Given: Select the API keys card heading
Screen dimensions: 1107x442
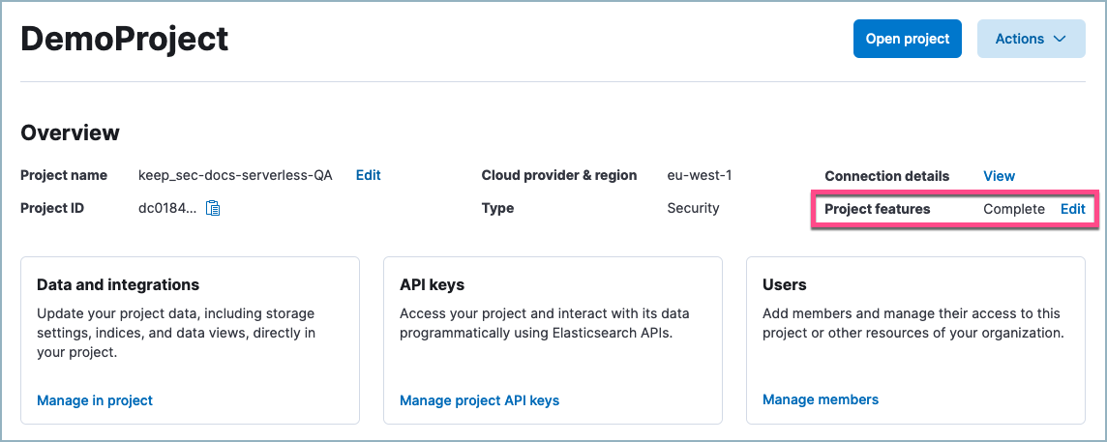Looking at the screenshot, I should pos(432,284).
